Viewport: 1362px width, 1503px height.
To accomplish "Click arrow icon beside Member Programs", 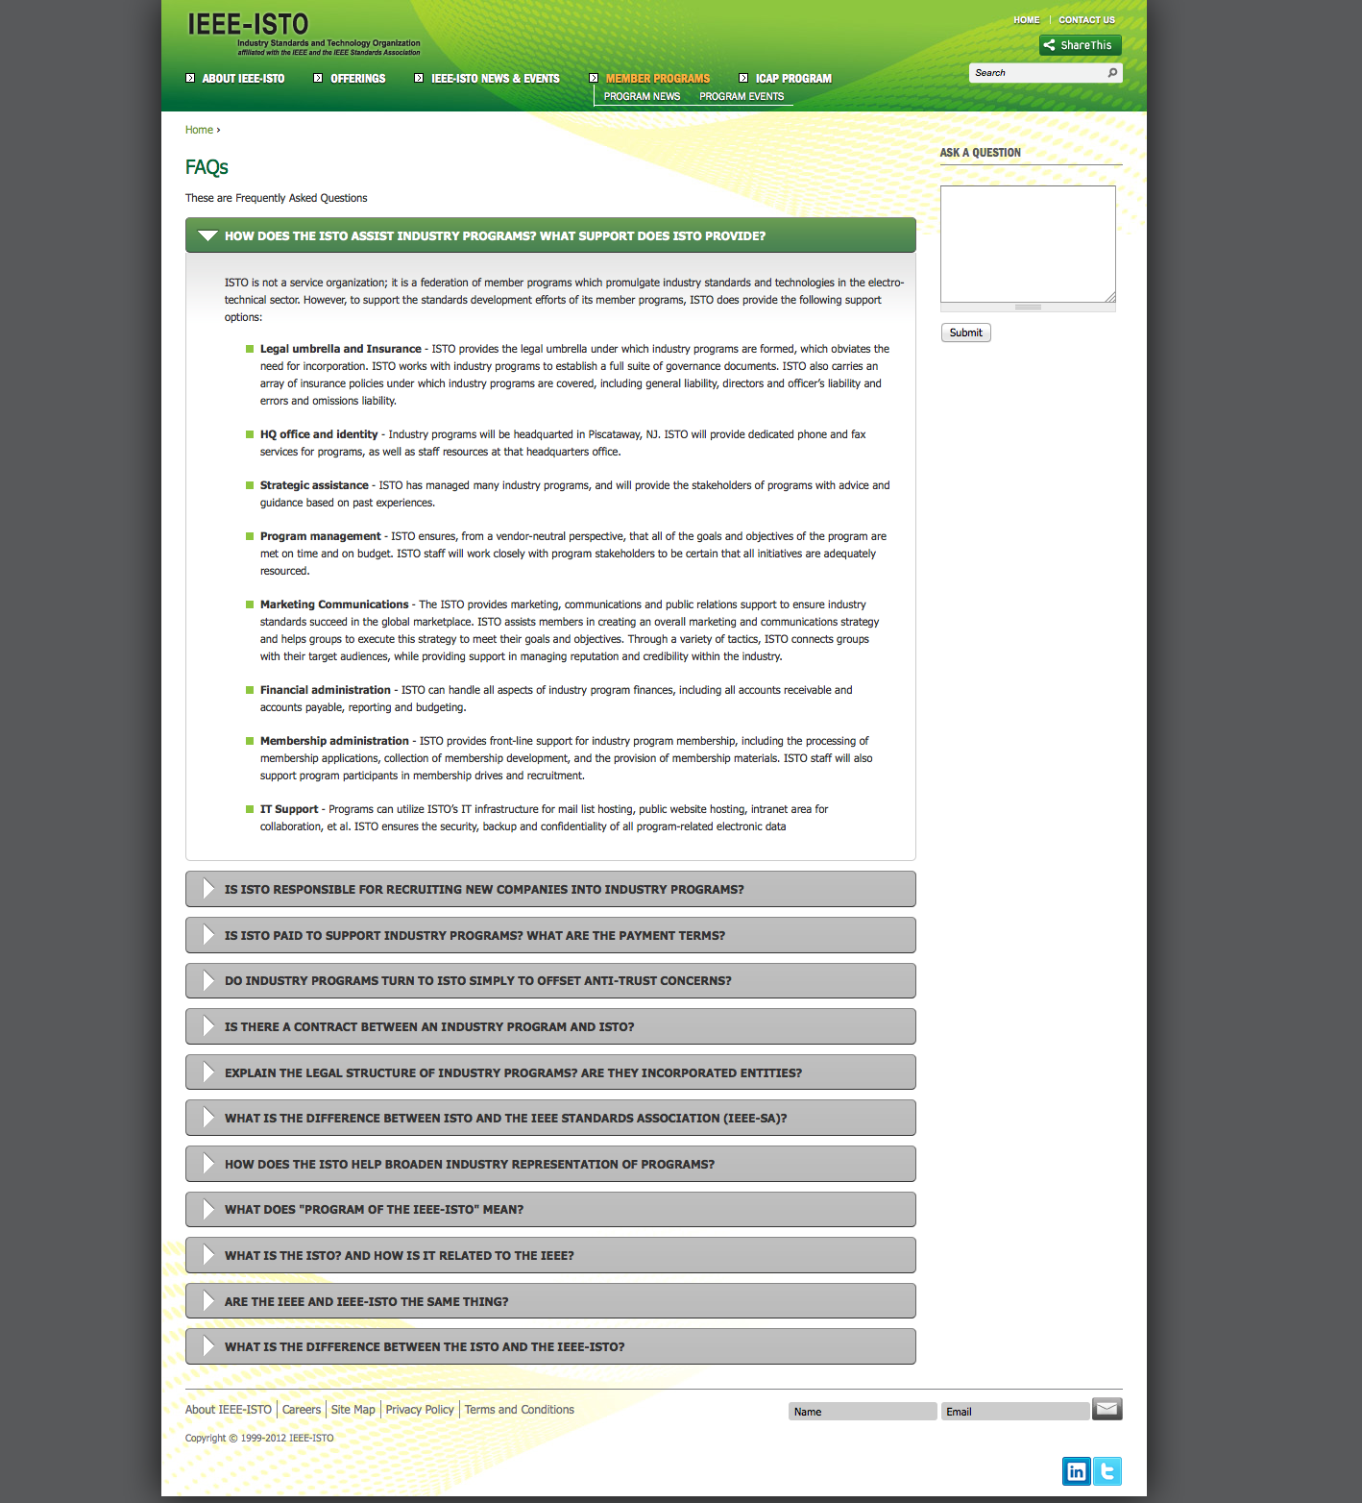I will (594, 78).
